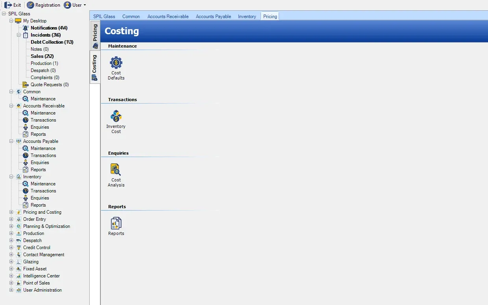Switch to the Common top tab
488x305 pixels.
pyautogui.click(x=131, y=17)
